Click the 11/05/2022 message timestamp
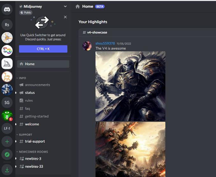This screenshot has height=177, width=216. (x=124, y=44)
